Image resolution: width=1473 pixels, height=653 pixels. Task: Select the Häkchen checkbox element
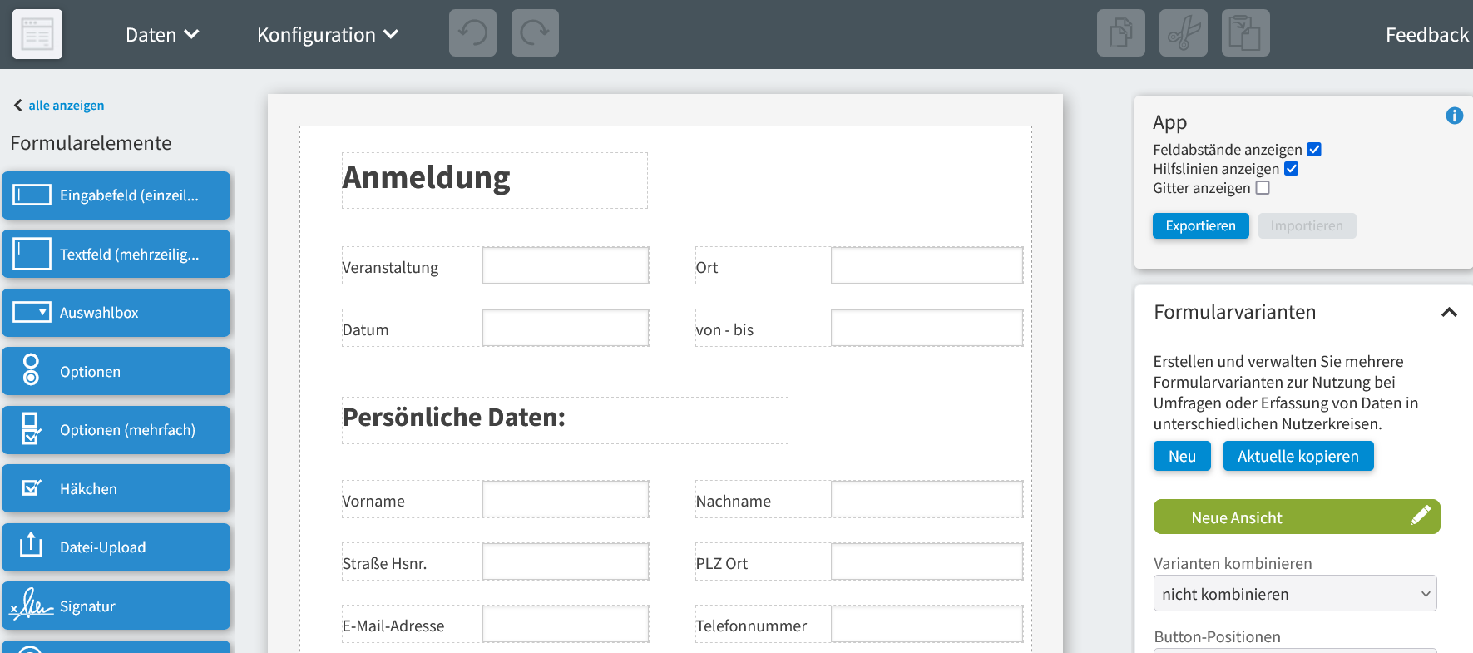click(116, 488)
